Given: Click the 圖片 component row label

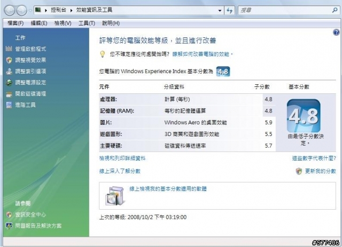Looking at the screenshot, I should click(106, 122).
